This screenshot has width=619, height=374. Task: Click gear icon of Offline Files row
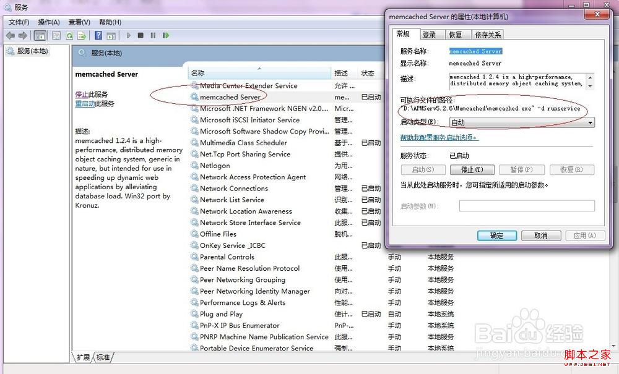(x=194, y=234)
